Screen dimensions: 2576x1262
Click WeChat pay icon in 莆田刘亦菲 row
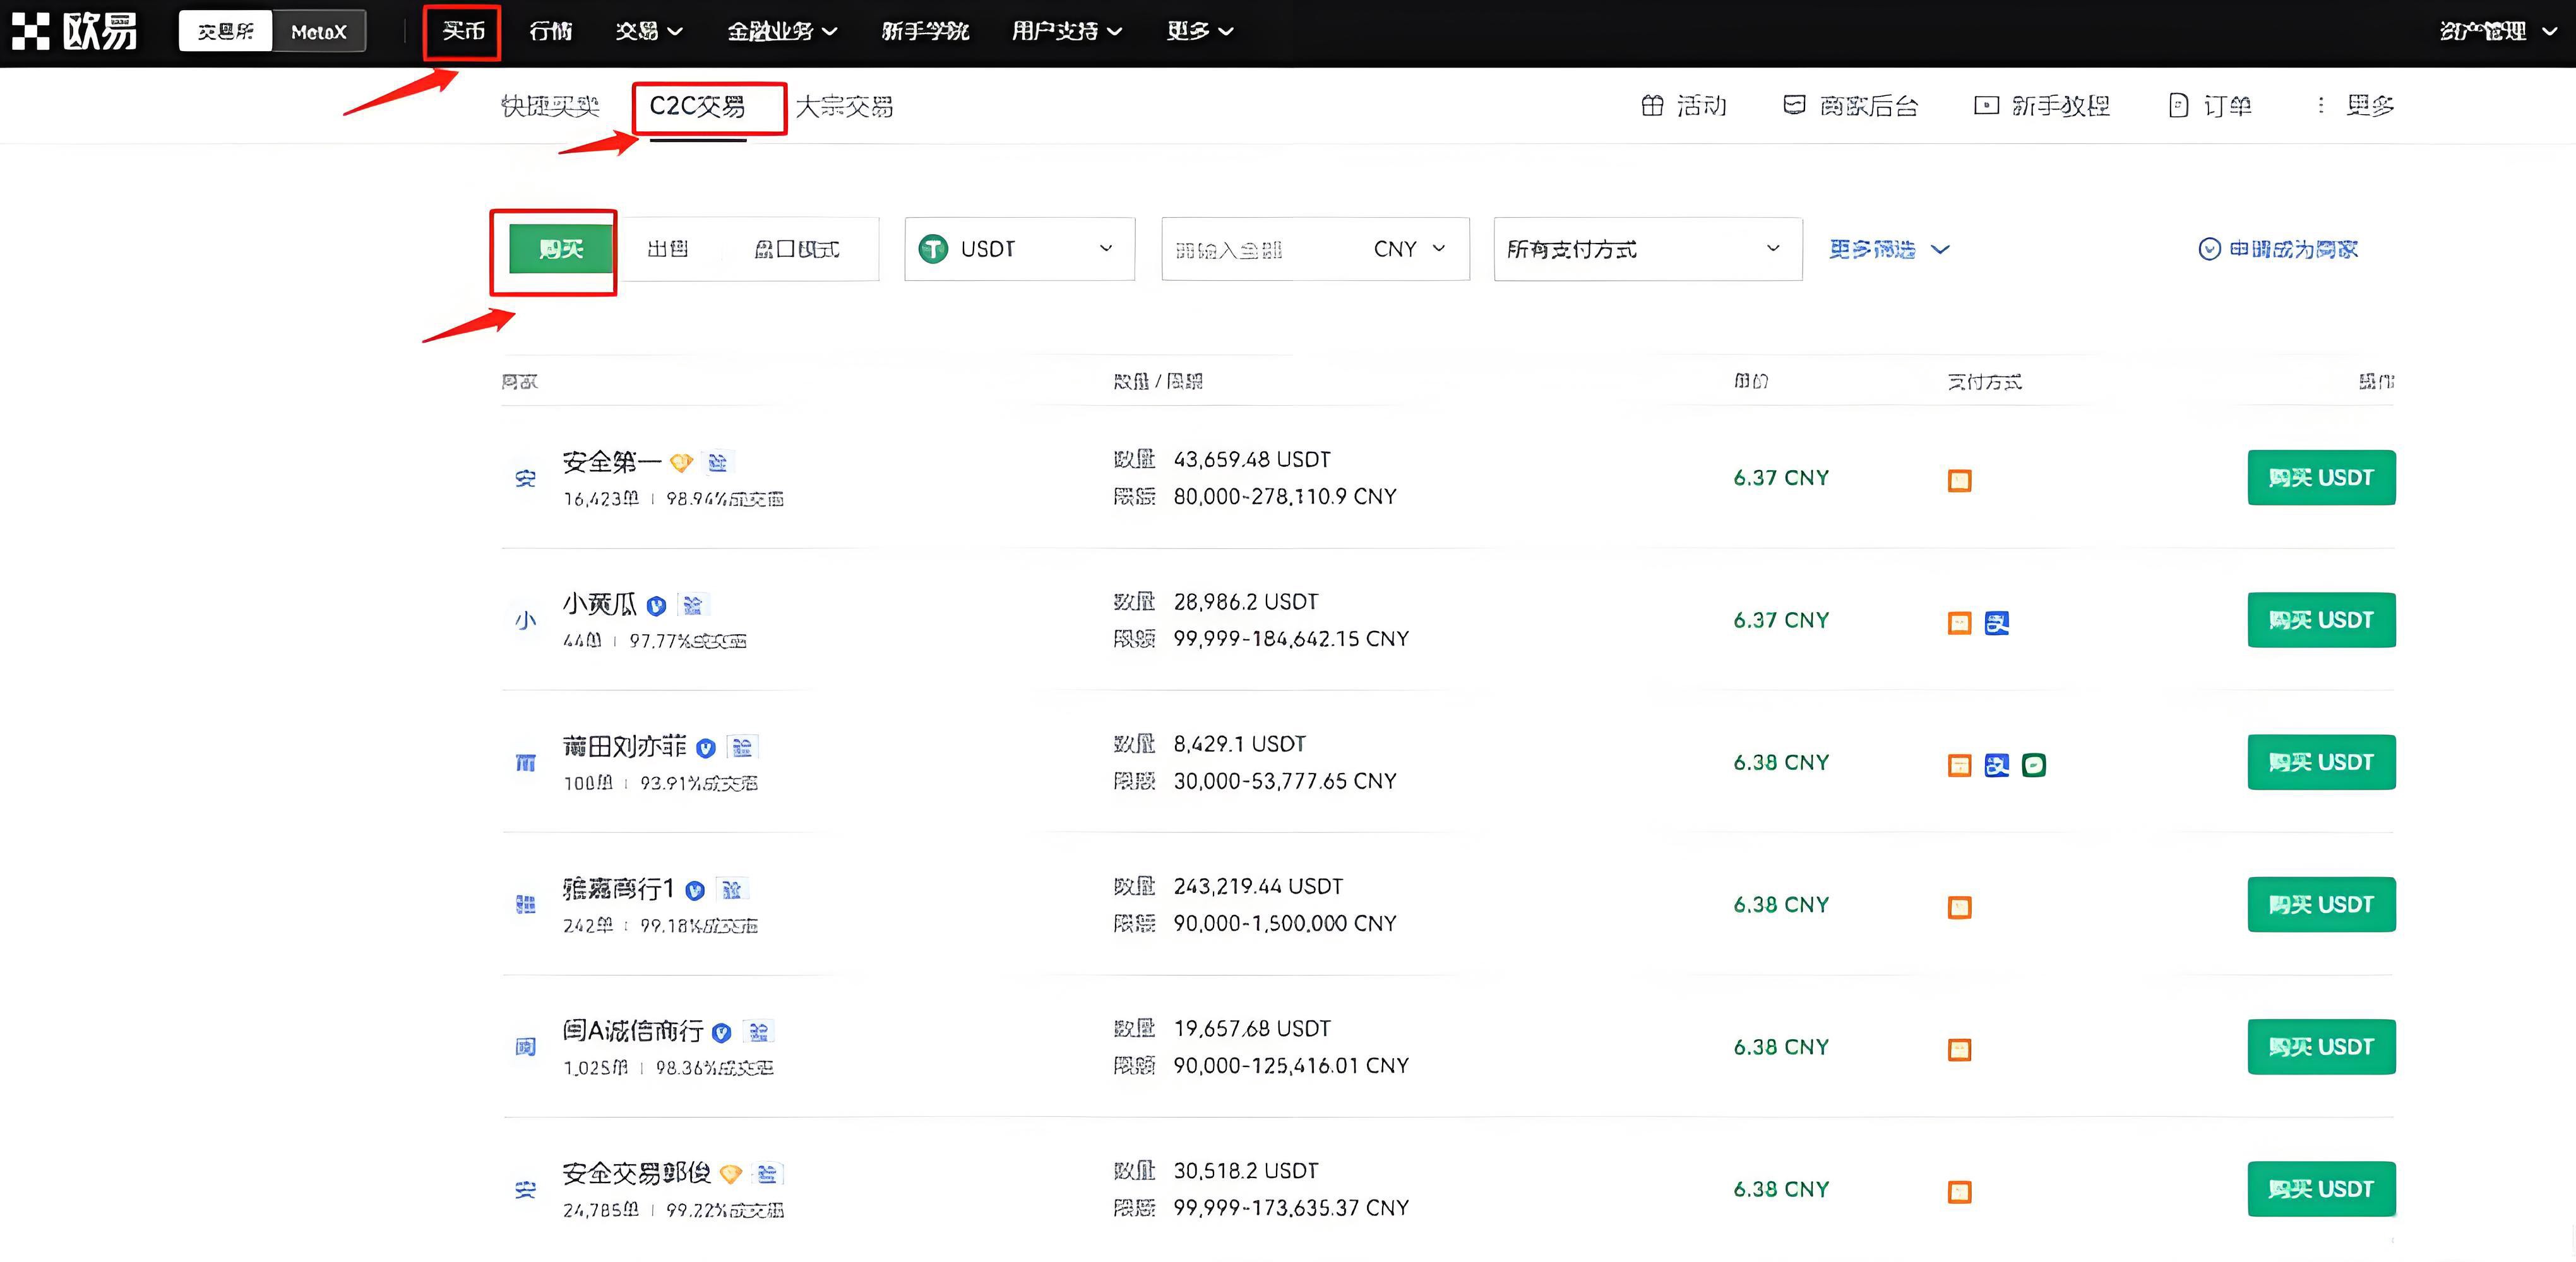[x=2033, y=765]
